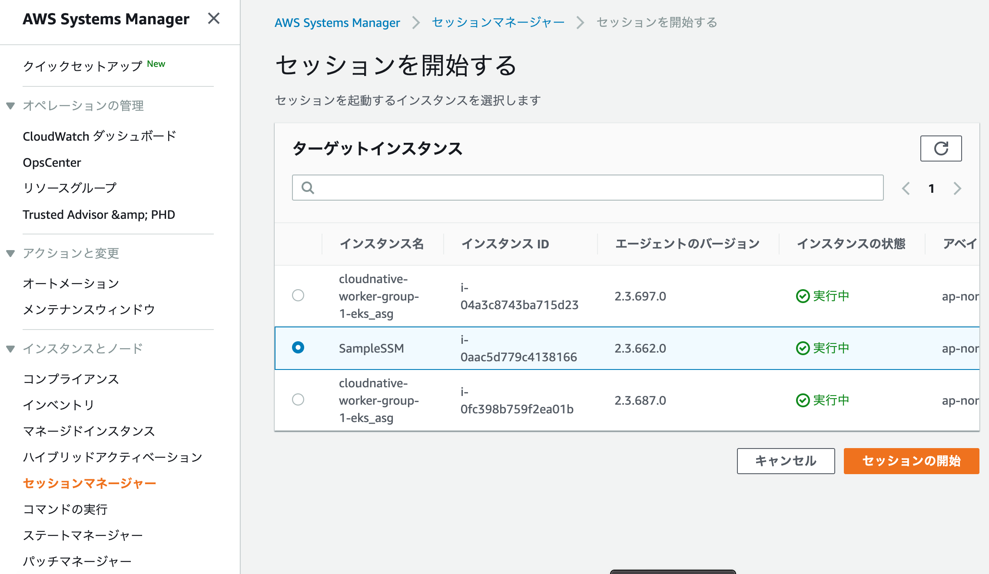Viewport: 989px width, 574px height.
Task: Click the キャンセル button
Action: click(x=786, y=461)
